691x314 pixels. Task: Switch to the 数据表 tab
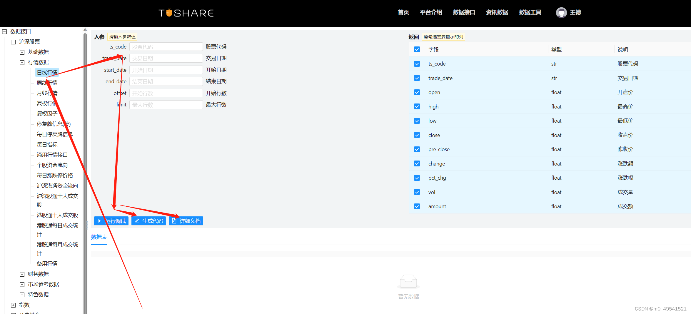click(99, 237)
